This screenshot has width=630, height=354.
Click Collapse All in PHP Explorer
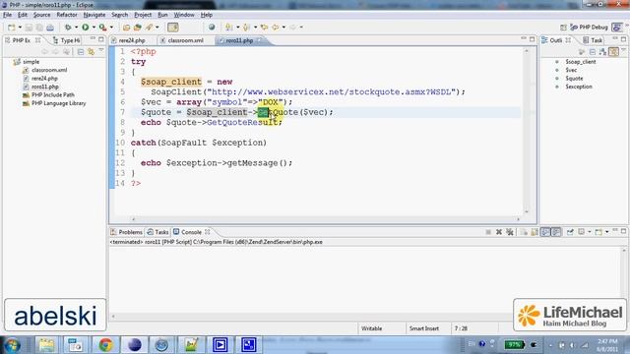81,52
